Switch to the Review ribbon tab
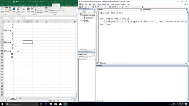The height and width of the screenshot is (106, 189). [x=43, y=5]
